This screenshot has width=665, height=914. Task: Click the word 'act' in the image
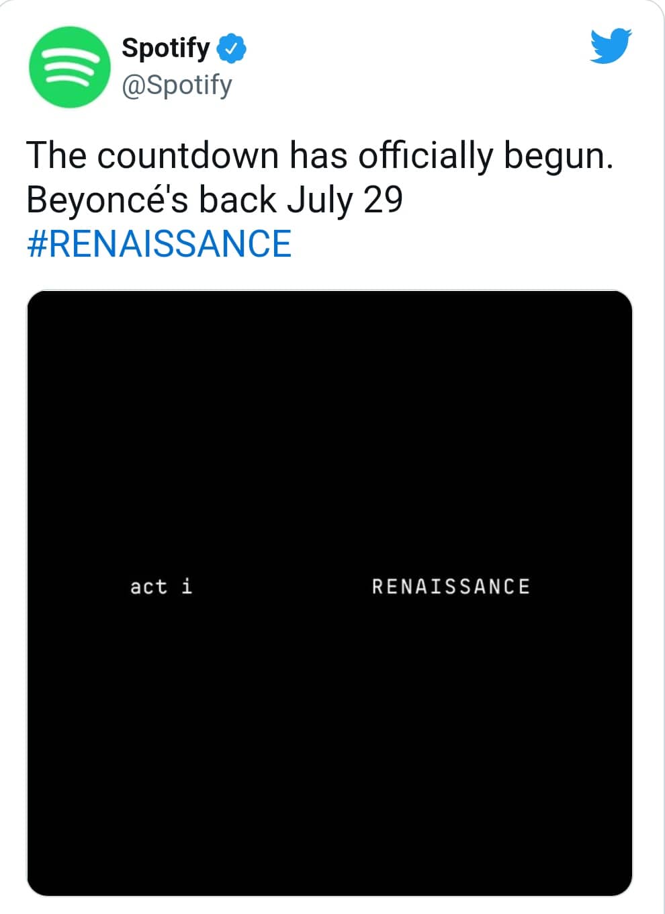pyautogui.click(x=148, y=587)
